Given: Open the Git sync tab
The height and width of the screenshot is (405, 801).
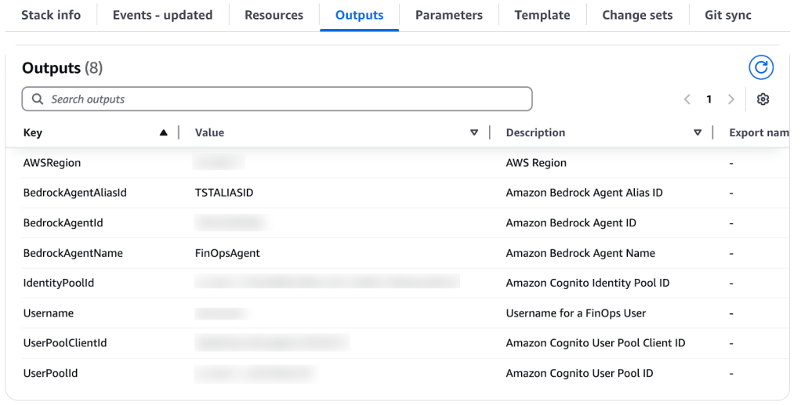Looking at the screenshot, I should [x=727, y=15].
